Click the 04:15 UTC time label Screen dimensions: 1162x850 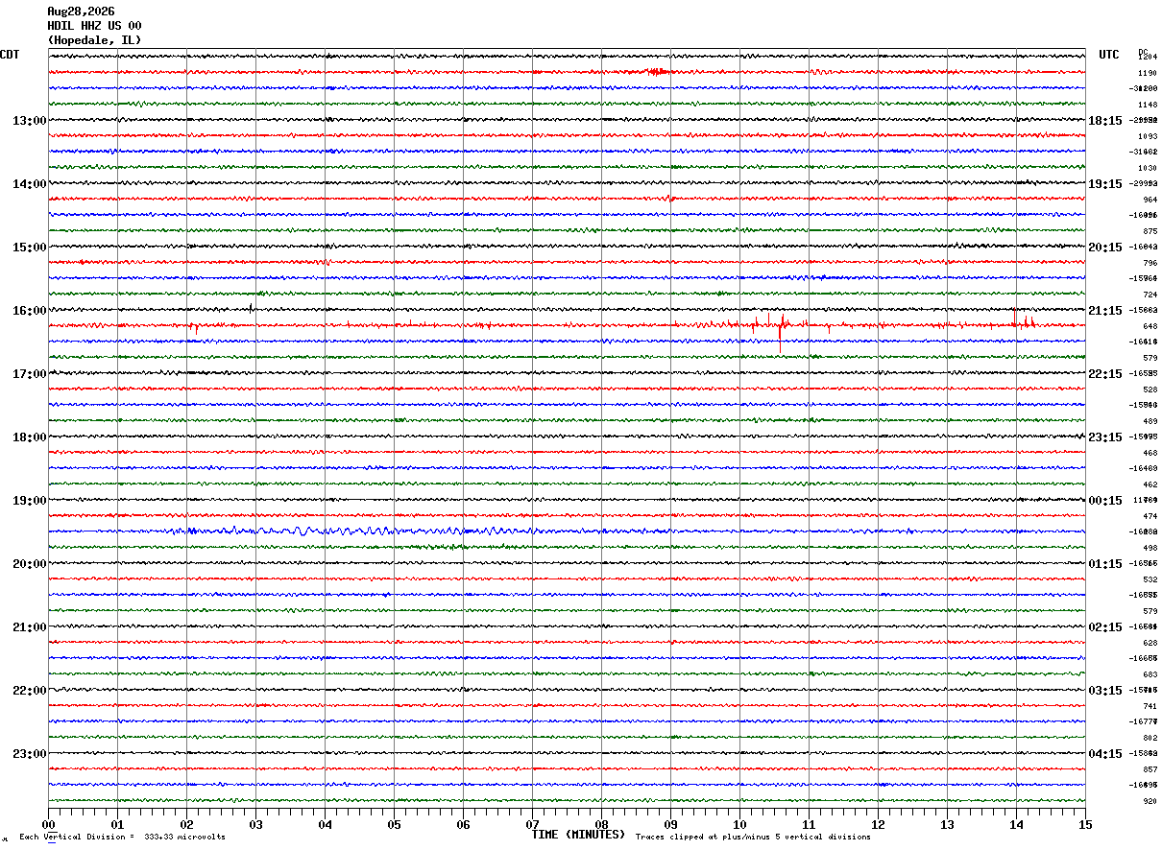tap(1104, 754)
